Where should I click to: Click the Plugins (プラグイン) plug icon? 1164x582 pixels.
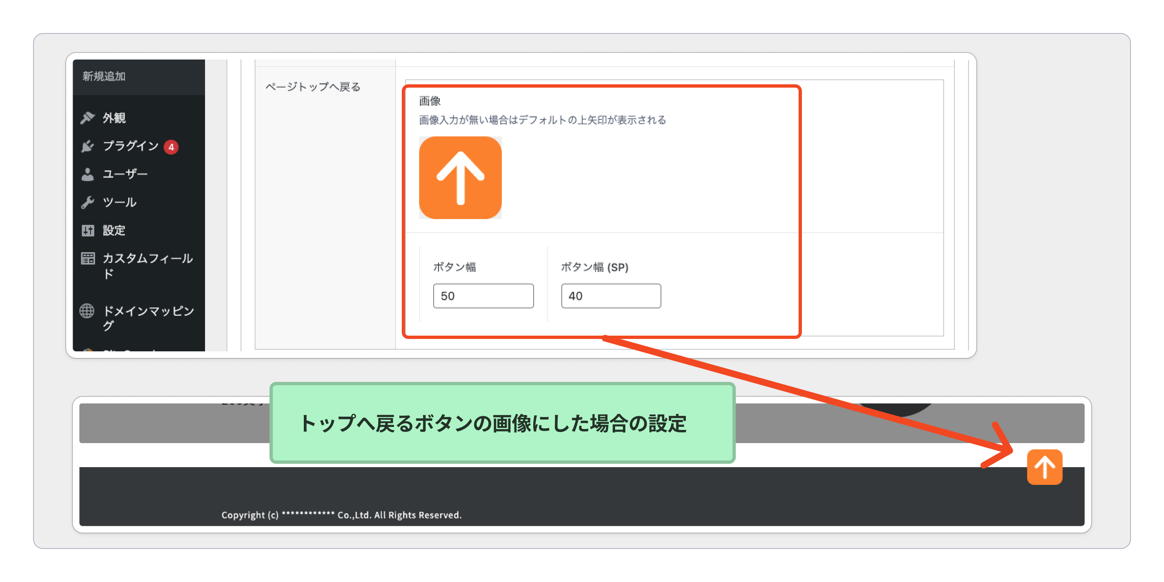point(88,146)
